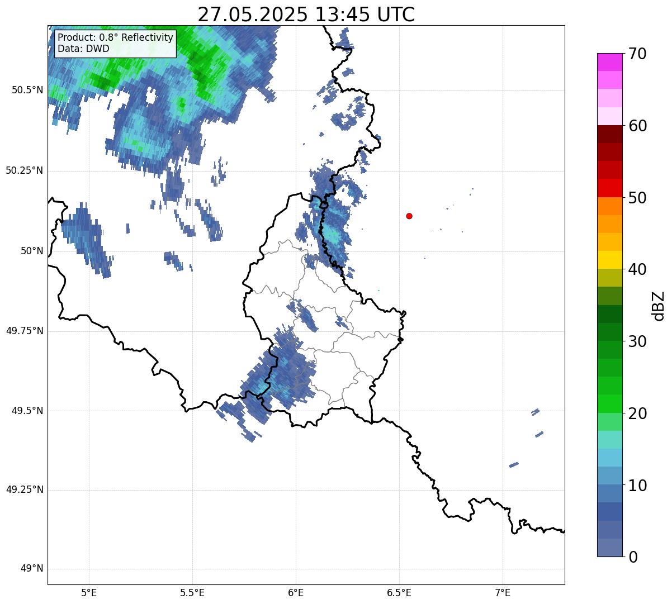Click the red station marker dot
The height and width of the screenshot is (604, 672).
point(409,216)
